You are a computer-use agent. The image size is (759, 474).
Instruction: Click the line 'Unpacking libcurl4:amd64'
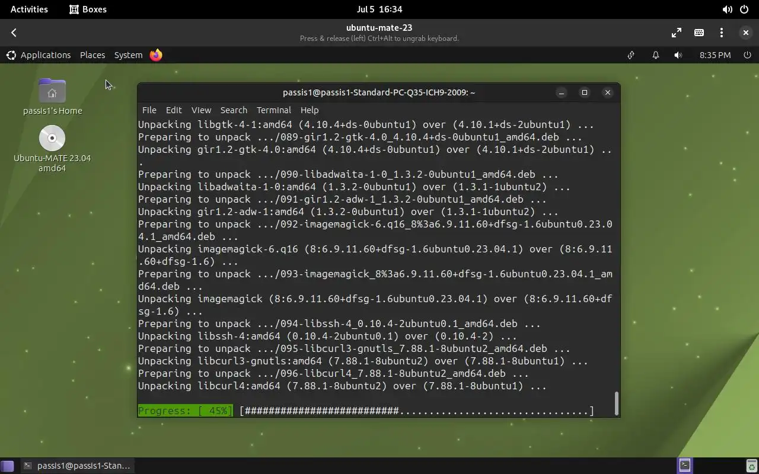(342, 386)
